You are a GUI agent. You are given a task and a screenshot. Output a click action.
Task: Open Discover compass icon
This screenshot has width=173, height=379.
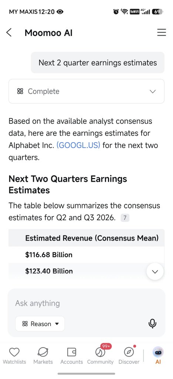point(129,352)
